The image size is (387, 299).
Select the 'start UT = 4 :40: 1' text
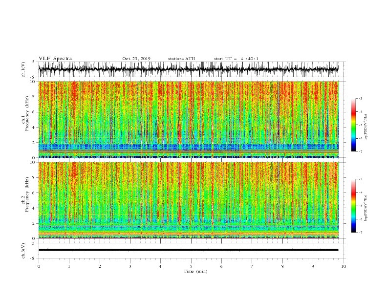point(236,59)
